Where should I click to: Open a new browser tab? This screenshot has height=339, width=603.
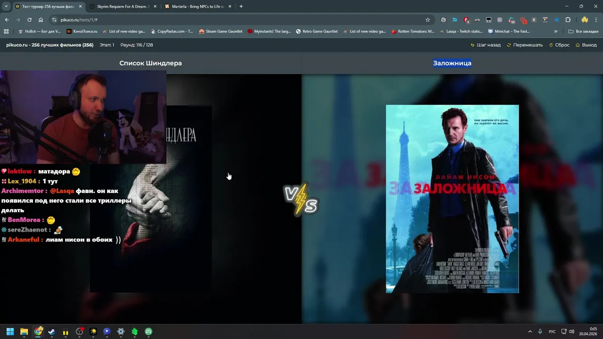(241, 7)
